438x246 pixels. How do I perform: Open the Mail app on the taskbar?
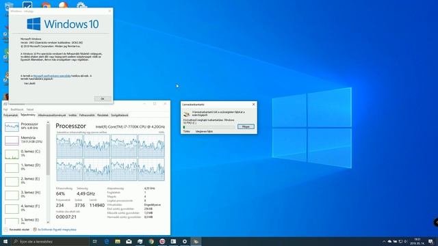129,241
